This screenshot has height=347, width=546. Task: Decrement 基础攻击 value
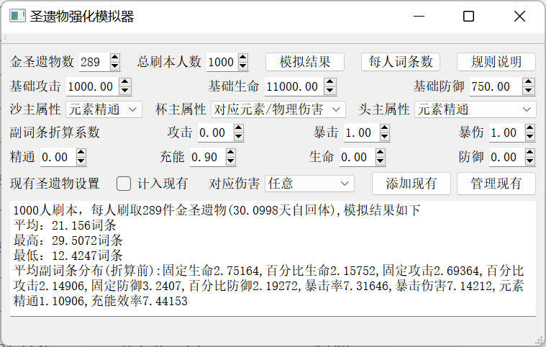pyautogui.click(x=125, y=91)
